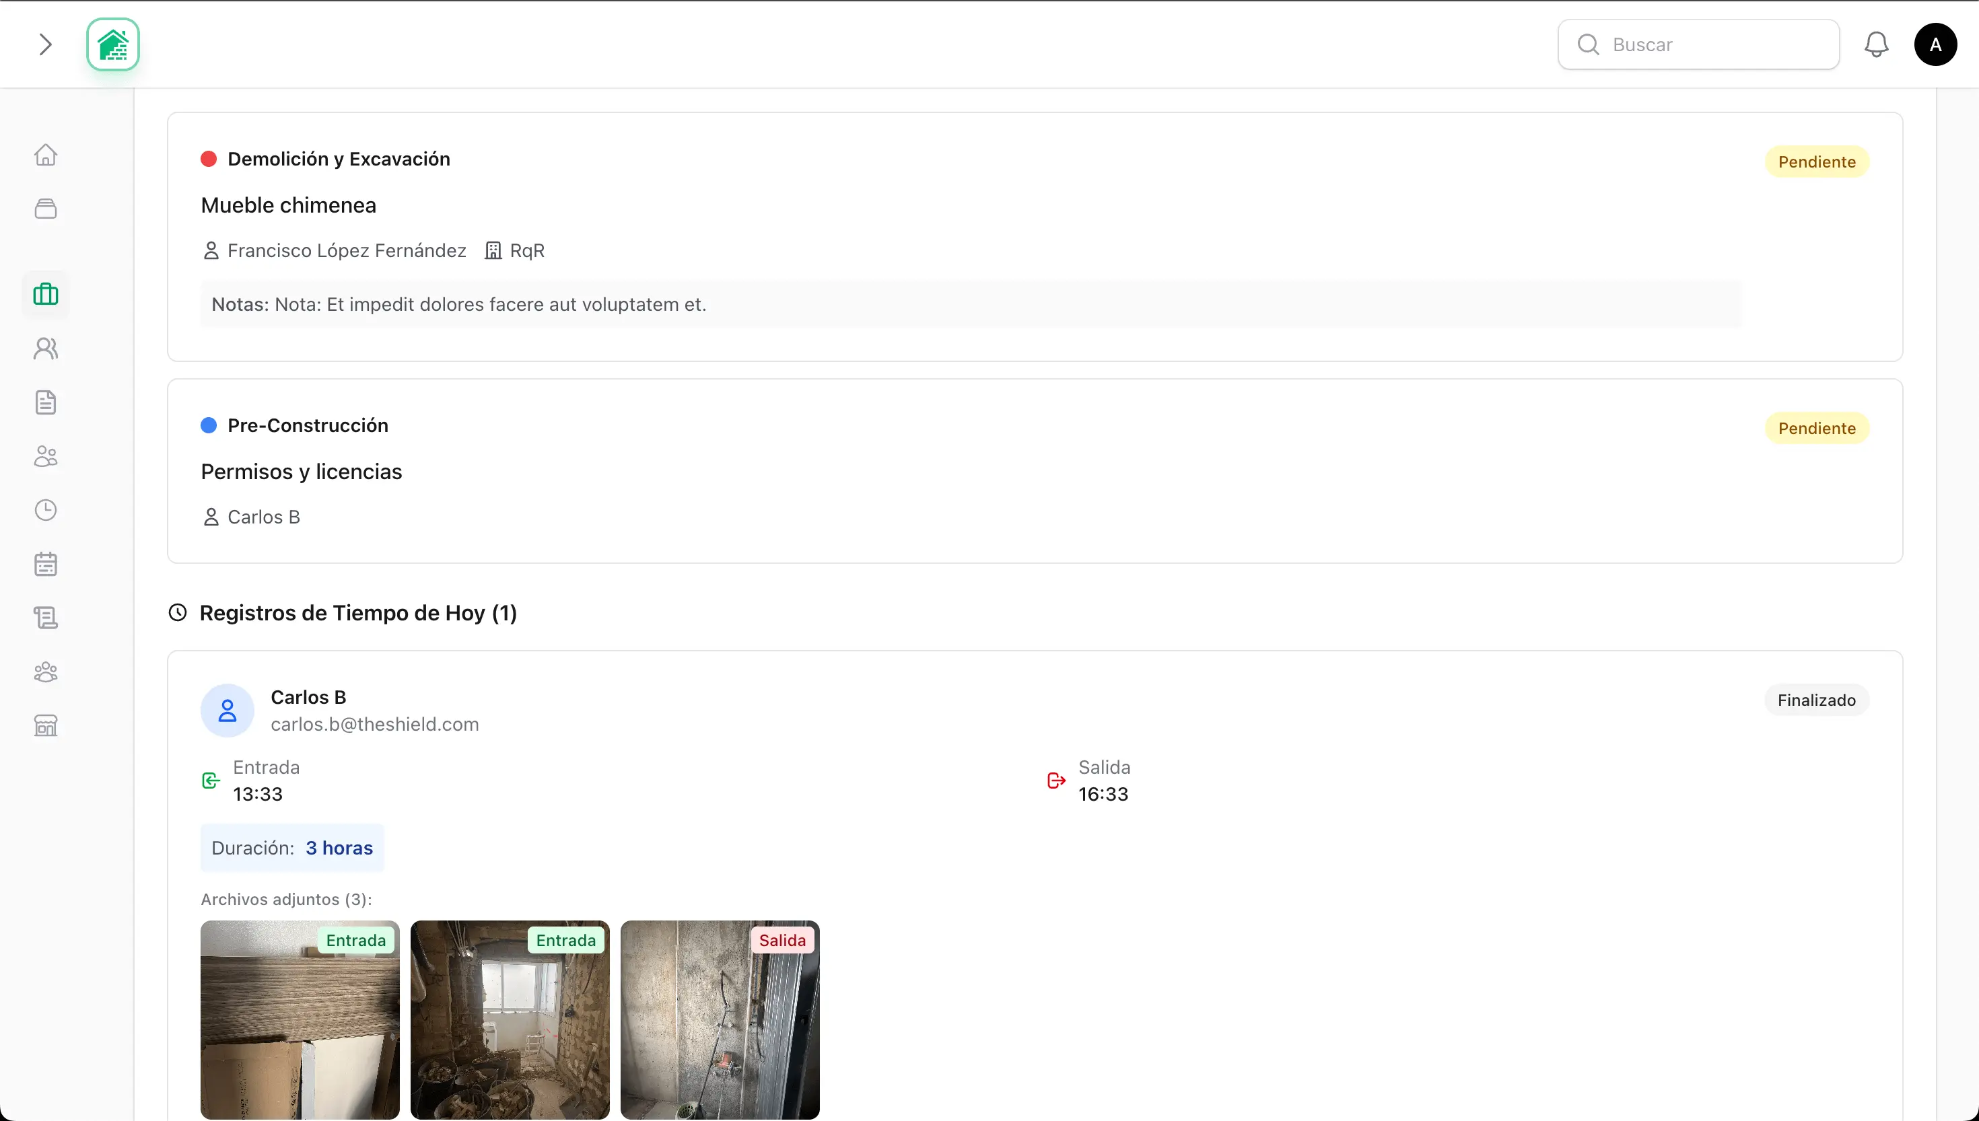Open the user avatar menu 'A'
The image size is (1979, 1121).
(x=1935, y=44)
